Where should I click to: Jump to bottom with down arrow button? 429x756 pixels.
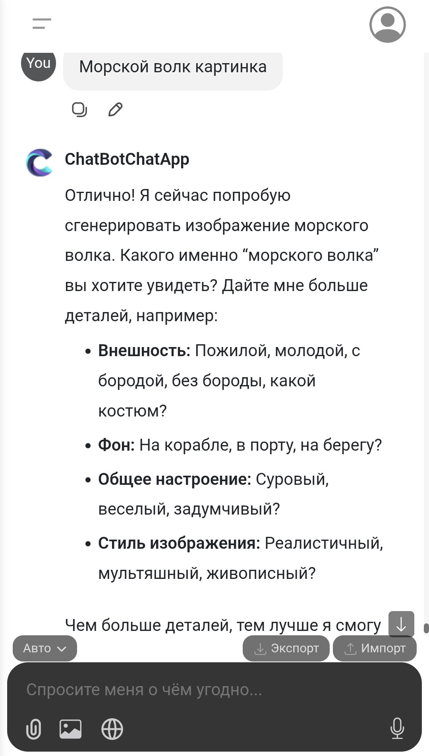(401, 624)
